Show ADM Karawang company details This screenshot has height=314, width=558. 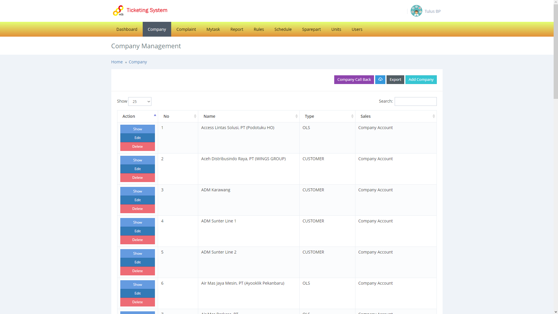[137, 191]
